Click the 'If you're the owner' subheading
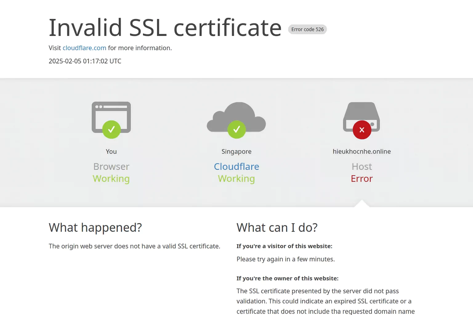This screenshot has width=473, height=315. pyautogui.click(x=287, y=278)
